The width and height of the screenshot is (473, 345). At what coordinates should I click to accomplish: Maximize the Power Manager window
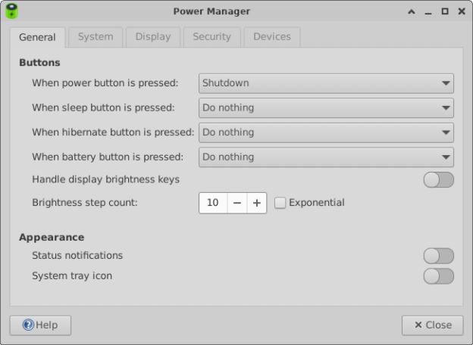pyautogui.click(x=445, y=11)
